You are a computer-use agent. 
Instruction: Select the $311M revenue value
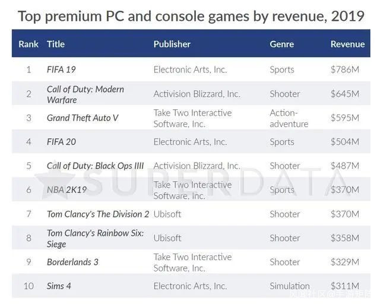344,286
